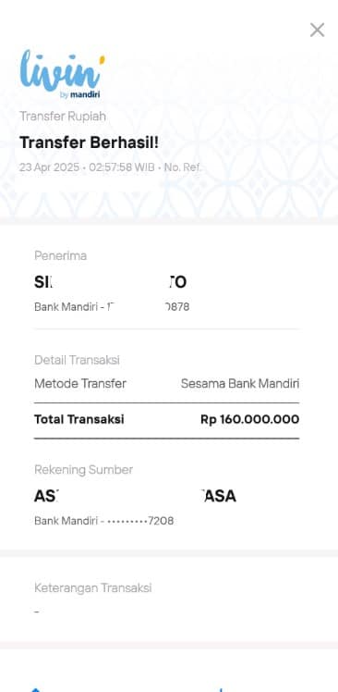Tap the Rekening Sumber section label

[x=84, y=470]
